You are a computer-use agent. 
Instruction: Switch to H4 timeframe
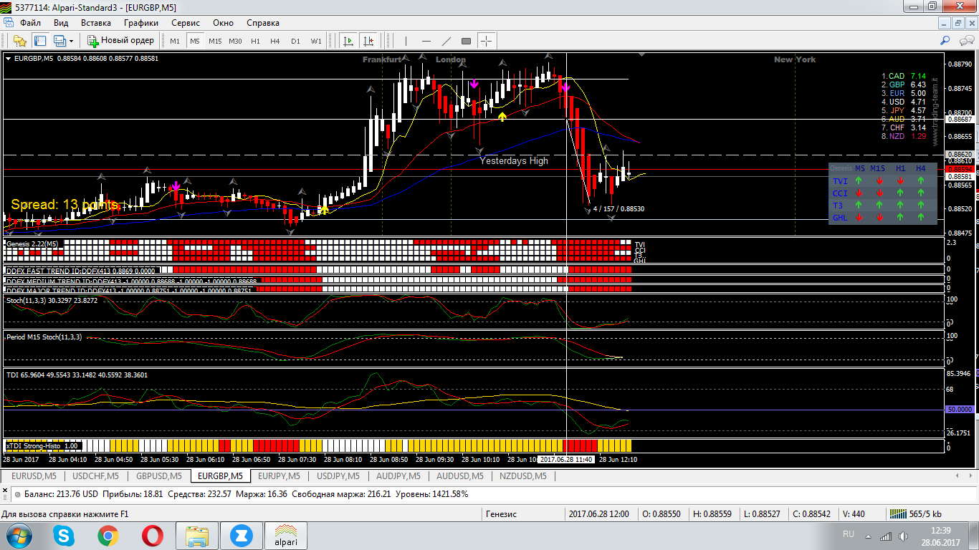coord(275,41)
